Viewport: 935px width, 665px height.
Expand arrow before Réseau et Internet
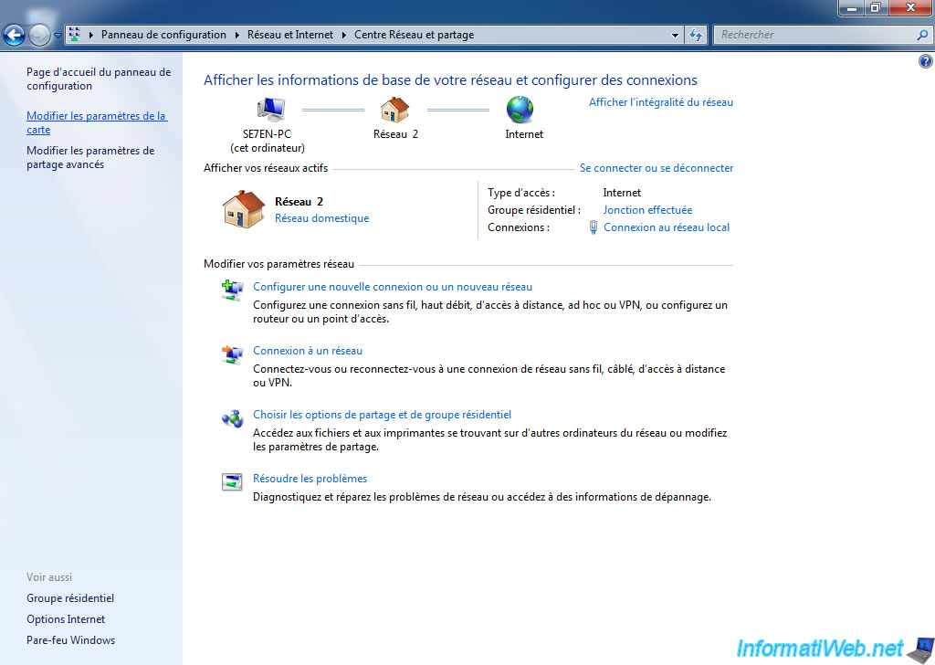point(236,35)
